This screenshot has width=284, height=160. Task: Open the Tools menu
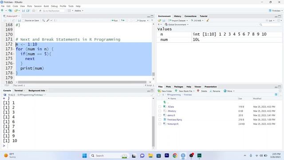[x=71, y=6]
